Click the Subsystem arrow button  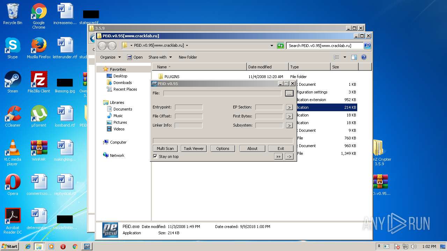point(289,125)
